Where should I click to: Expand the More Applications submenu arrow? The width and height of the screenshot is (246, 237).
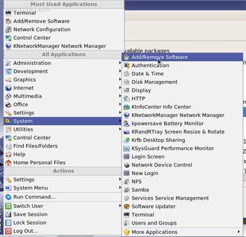coord(239,232)
